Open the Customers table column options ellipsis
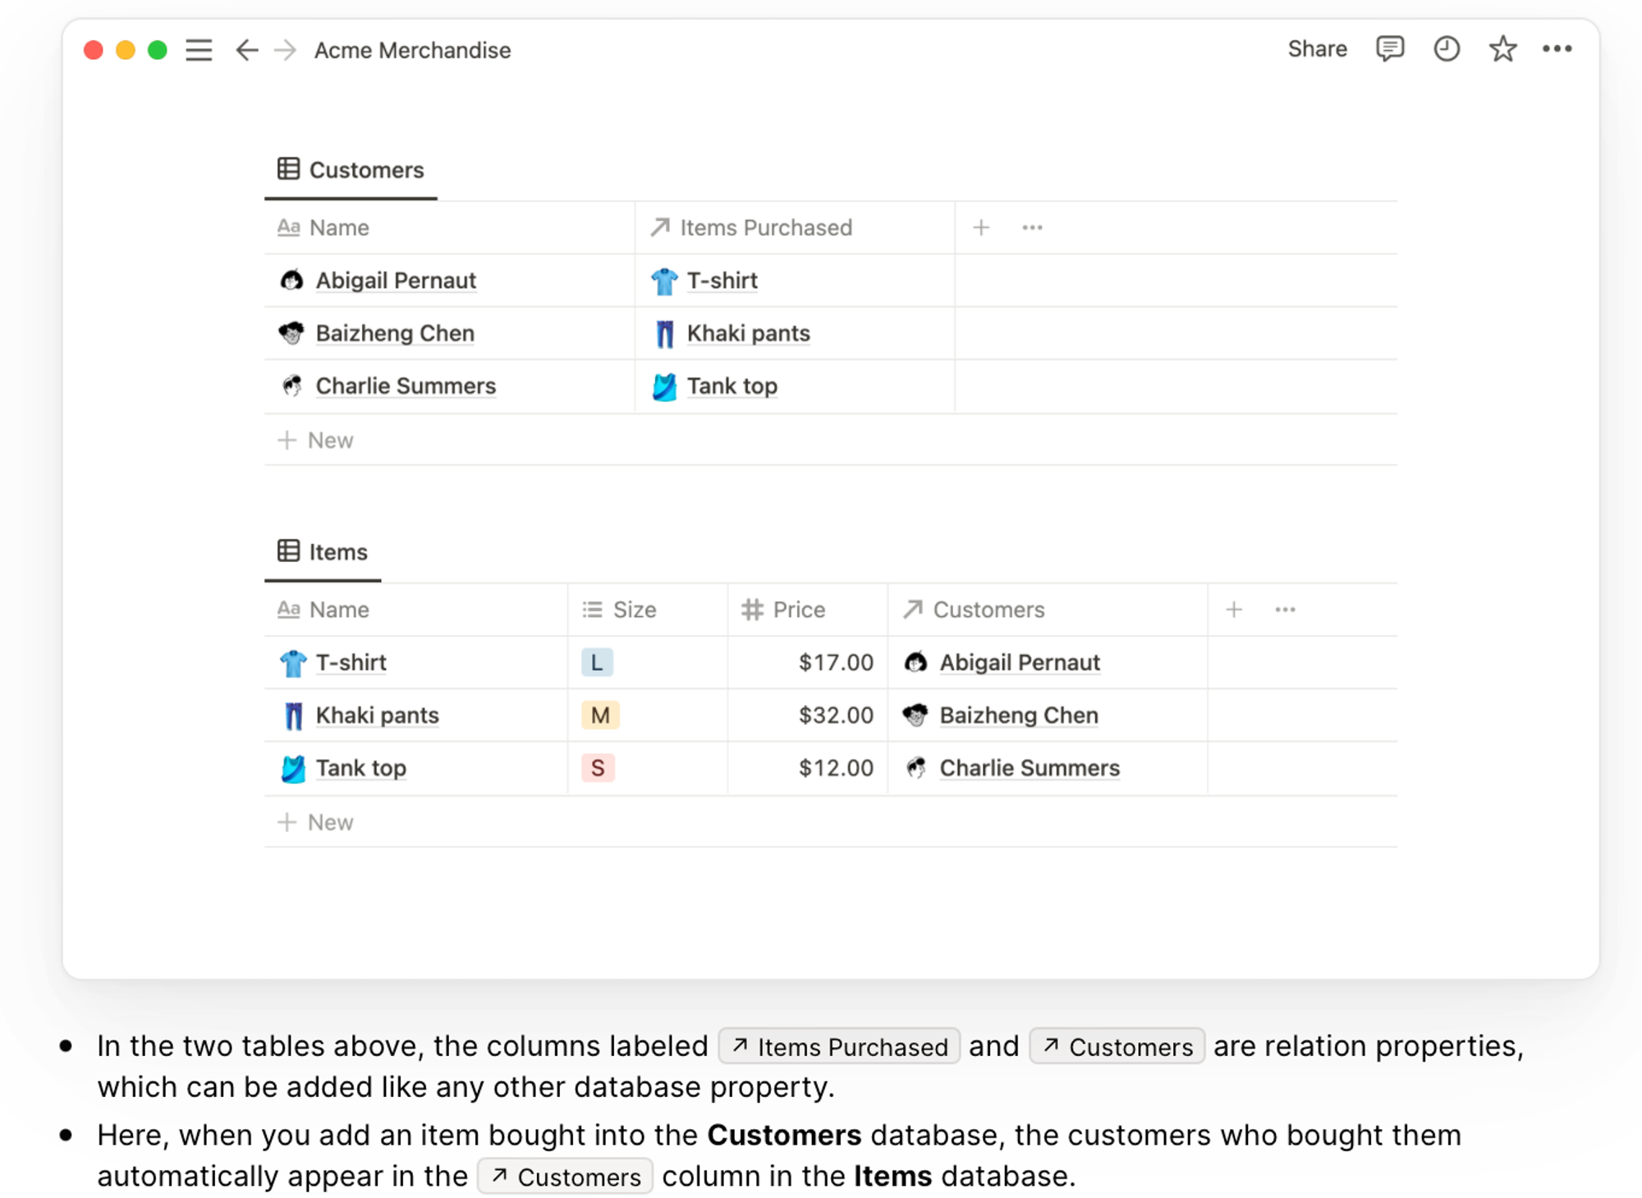Image resolution: width=1642 pixels, height=1198 pixels. 1032,227
